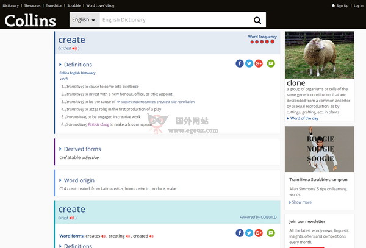
Task: Open comments for first create entry
Action: 271,63
